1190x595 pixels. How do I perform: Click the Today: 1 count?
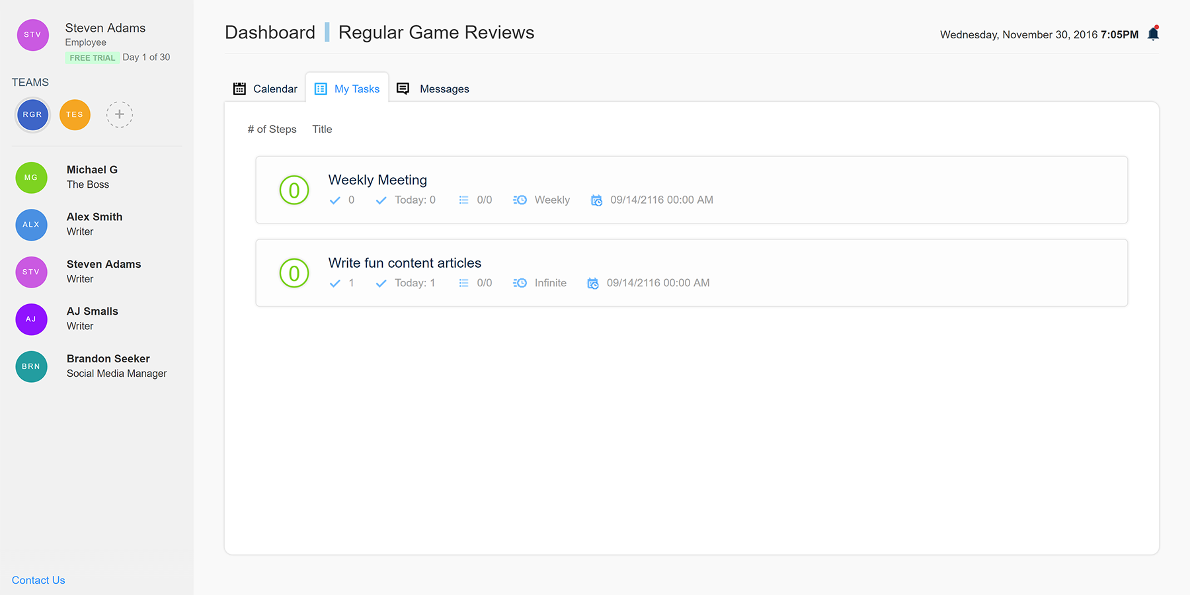(415, 282)
